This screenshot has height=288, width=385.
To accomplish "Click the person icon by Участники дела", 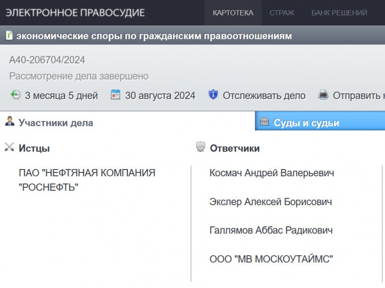I will 9,122.
